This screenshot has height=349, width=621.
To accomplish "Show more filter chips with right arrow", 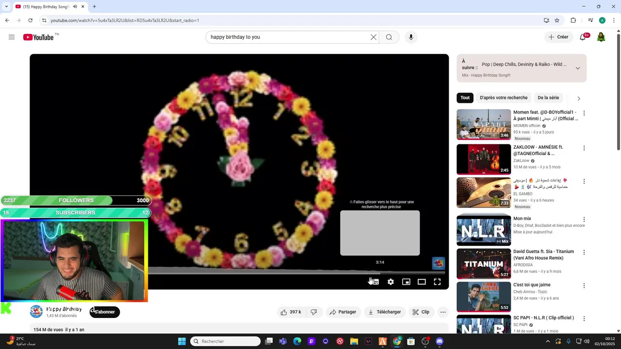I will pos(578,98).
